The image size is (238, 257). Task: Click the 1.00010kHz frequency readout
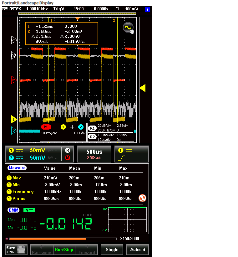tap(37, 9)
